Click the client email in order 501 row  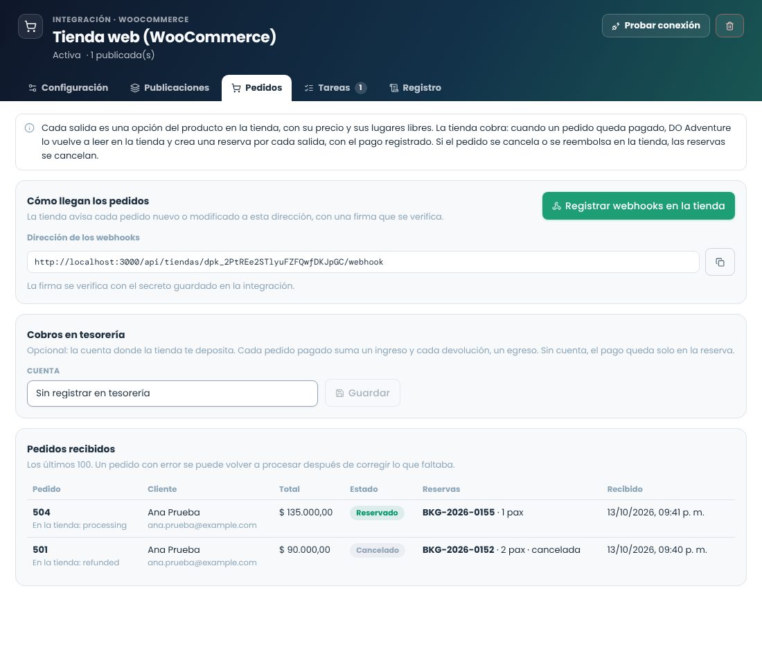tap(202, 563)
